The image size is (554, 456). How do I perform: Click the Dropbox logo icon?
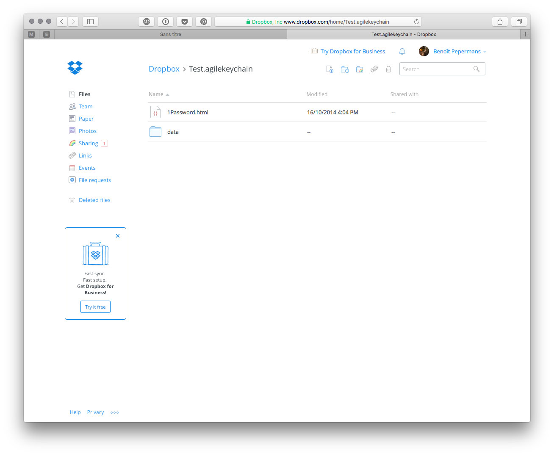(x=75, y=67)
